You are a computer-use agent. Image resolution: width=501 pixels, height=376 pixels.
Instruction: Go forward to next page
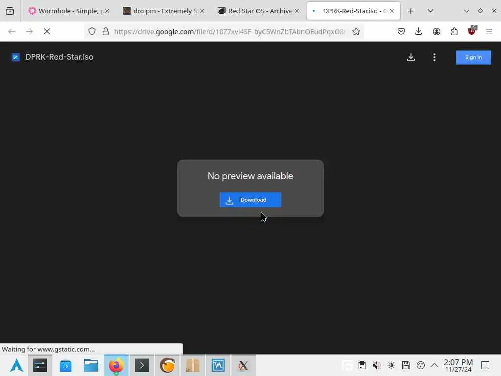29,31
